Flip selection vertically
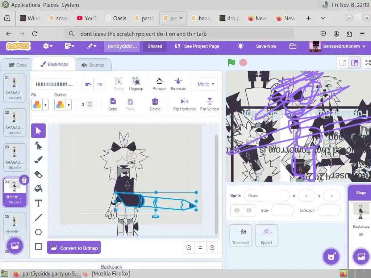This screenshot has width=371, height=278. [x=209, y=104]
